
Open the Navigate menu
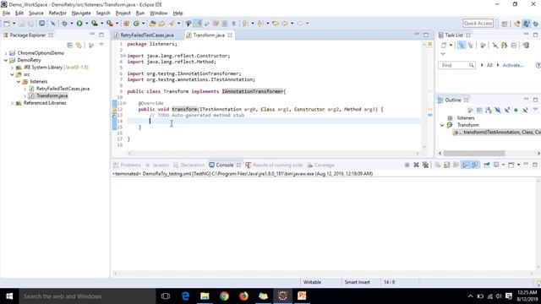click(x=81, y=14)
